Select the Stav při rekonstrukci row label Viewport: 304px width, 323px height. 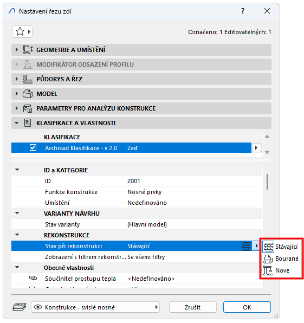[73, 246]
